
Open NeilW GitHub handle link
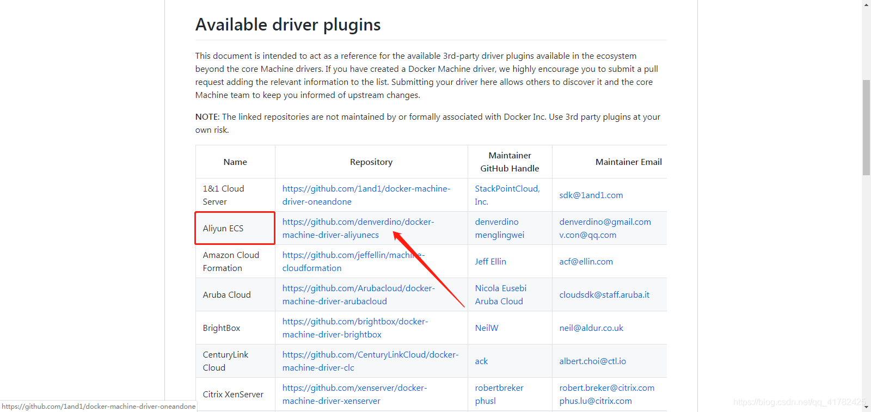click(x=486, y=328)
